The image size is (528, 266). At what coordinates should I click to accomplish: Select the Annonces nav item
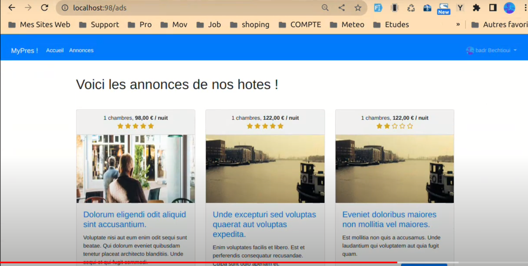coord(81,50)
